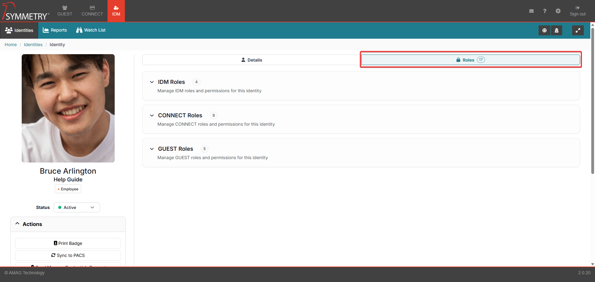Switch to the Details tab
595x282 pixels.
pos(251,60)
